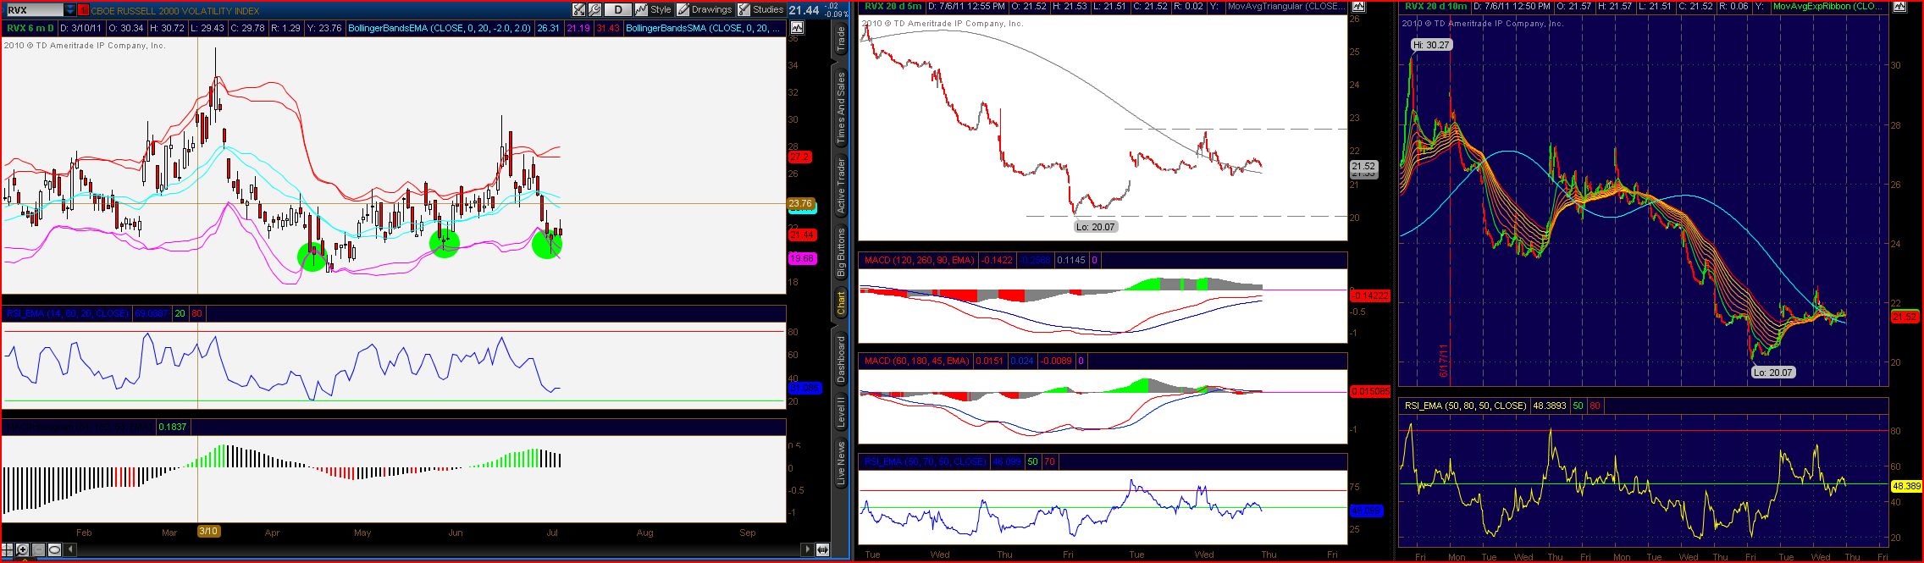Switch to the Dashboard side tab
Screen dimensions: 1924x563
click(x=841, y=360)
